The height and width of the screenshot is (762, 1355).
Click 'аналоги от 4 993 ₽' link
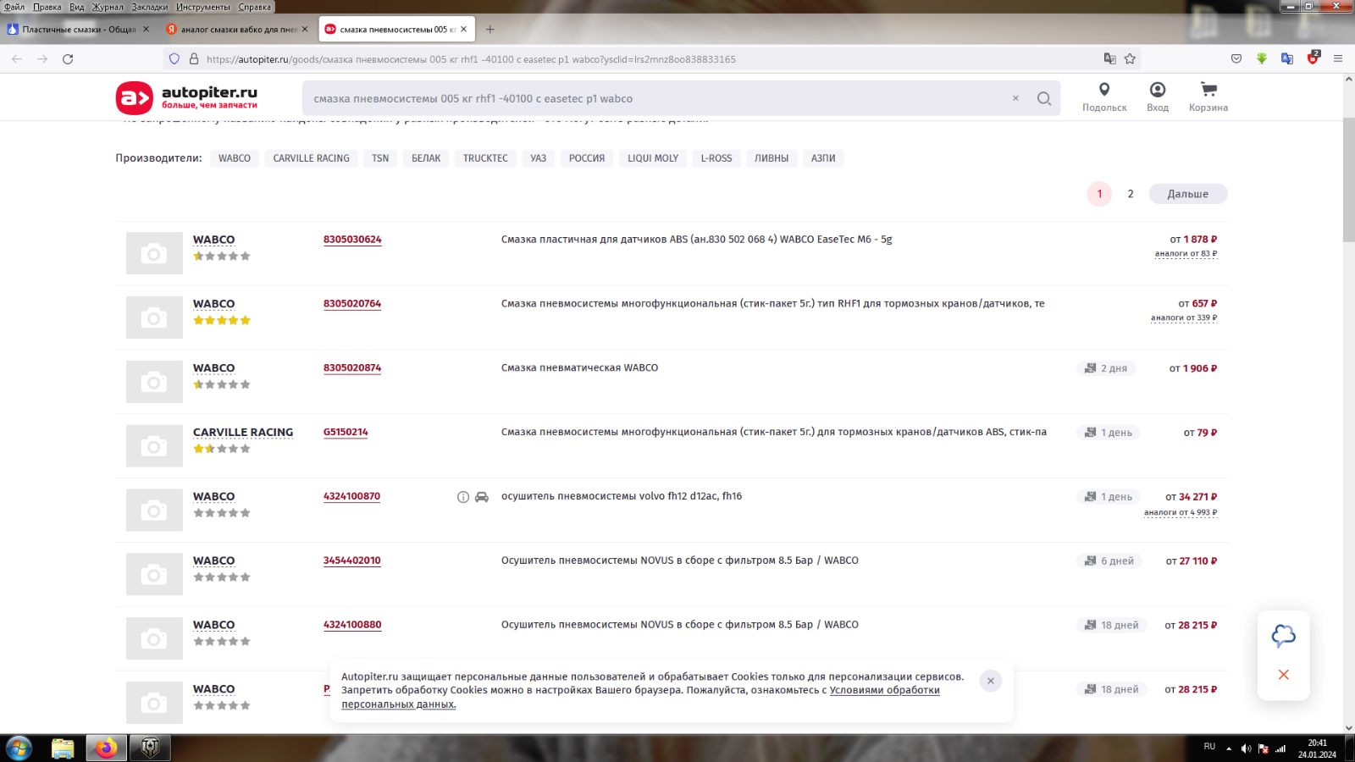pos(1181,513)
